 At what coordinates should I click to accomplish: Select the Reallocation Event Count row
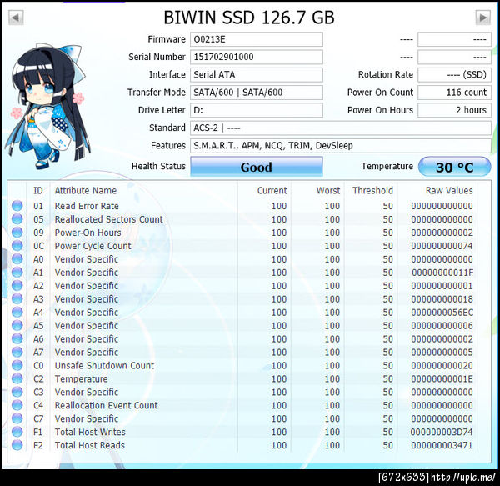(242, 405)
